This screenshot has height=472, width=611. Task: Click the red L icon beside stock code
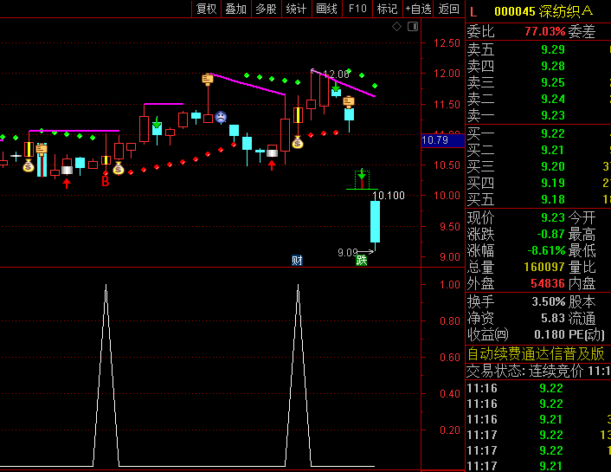pos(473,11)
